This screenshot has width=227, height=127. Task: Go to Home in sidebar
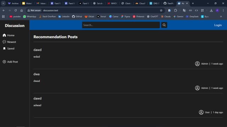(9, 35)
